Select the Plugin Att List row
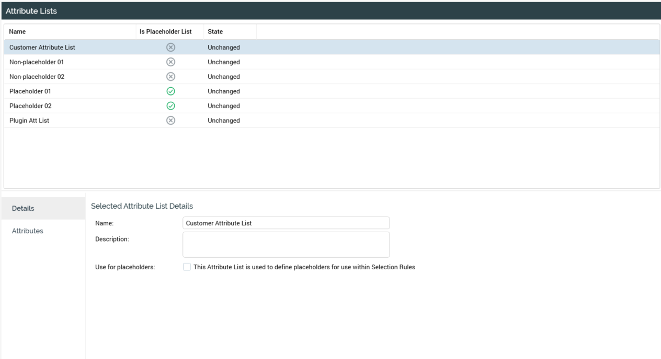This screenshot has width=661, height=359. pyautogui.click(x=29, y=121)
